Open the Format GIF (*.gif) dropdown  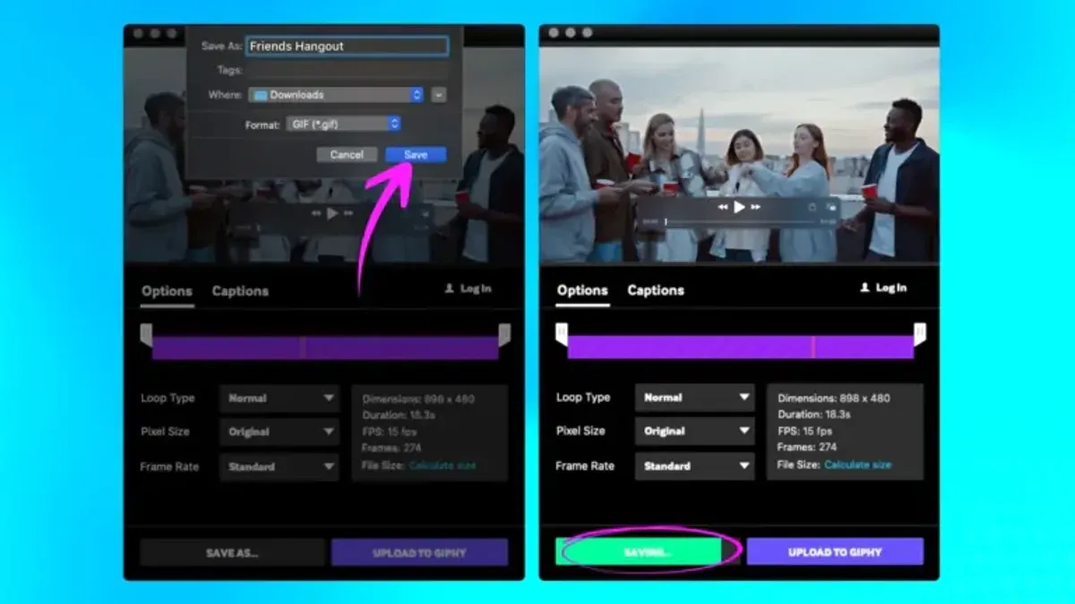344,124
